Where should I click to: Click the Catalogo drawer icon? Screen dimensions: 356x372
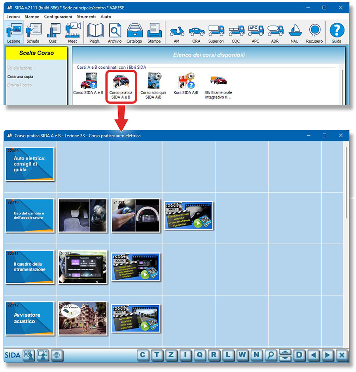[x=134, y=33]
